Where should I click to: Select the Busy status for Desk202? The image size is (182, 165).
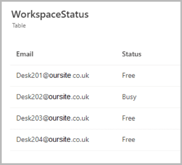(129, 97)
